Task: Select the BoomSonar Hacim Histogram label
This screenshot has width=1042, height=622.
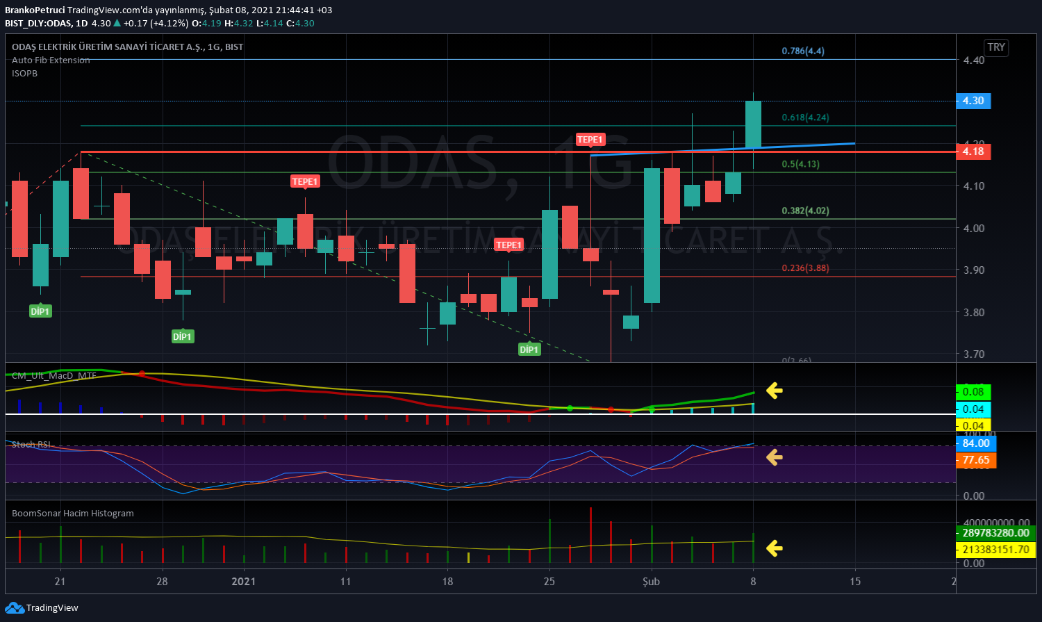Action: (73, 513)
